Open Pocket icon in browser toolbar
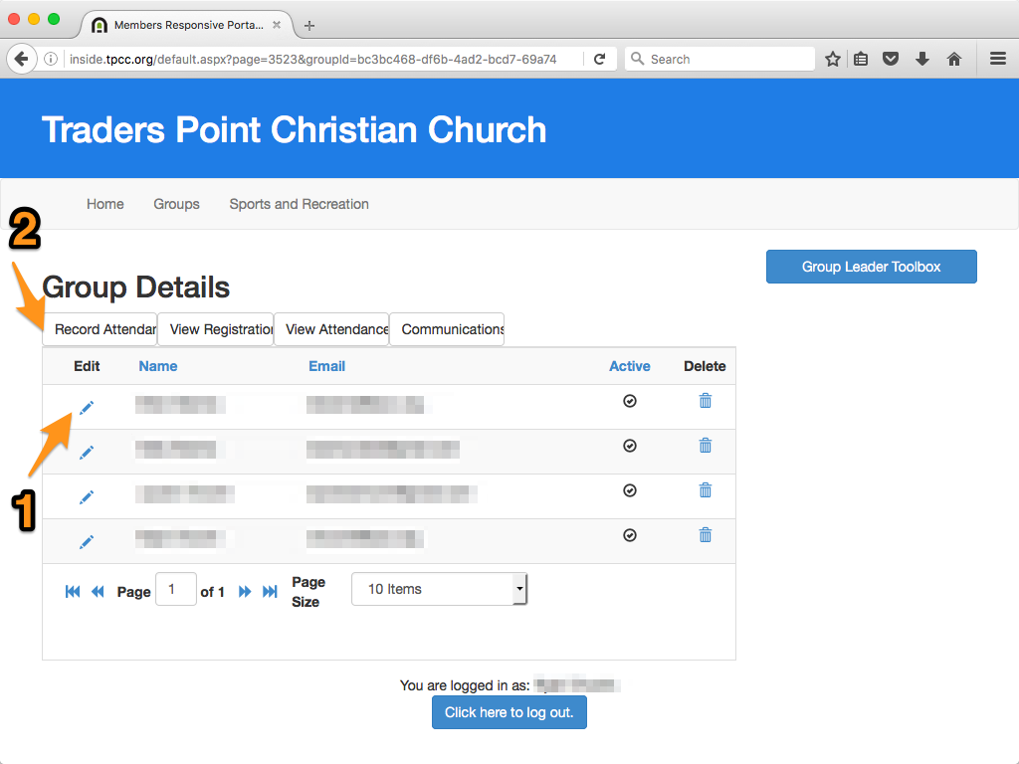The image size is (1019, 764). [x=891, y=59]
